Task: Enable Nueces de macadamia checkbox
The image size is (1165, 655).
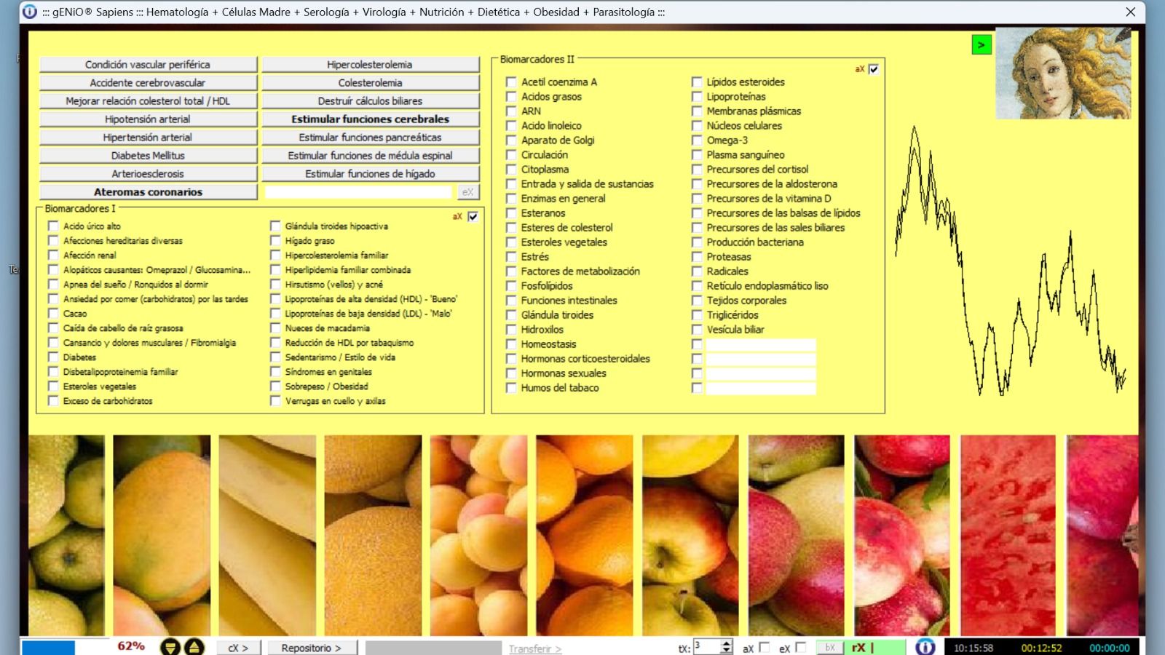Action: tap(275, 328)
